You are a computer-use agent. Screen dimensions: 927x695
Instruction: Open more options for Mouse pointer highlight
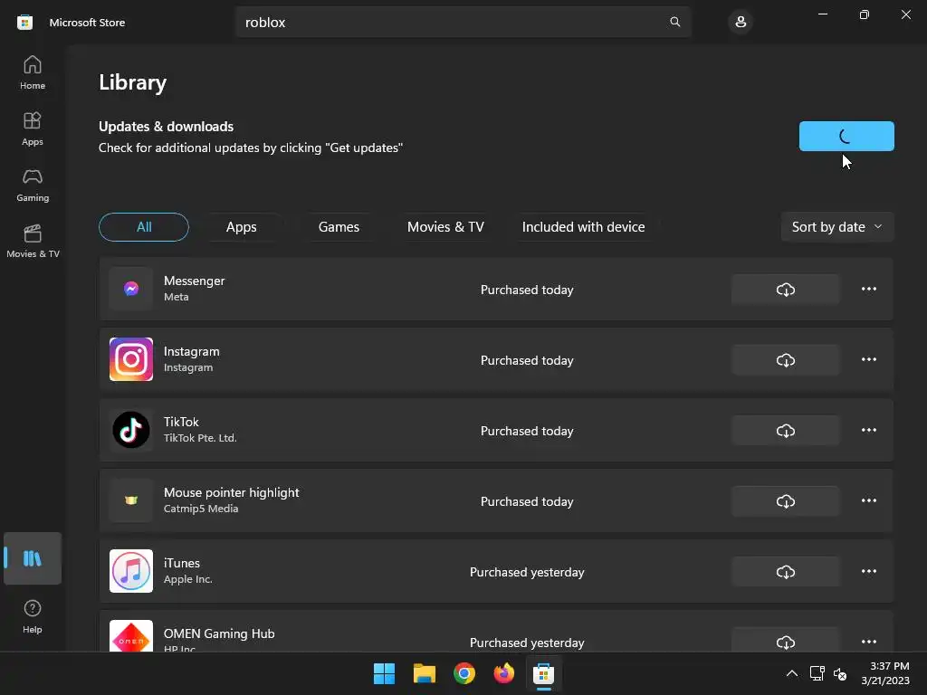[x=868, y=500]
